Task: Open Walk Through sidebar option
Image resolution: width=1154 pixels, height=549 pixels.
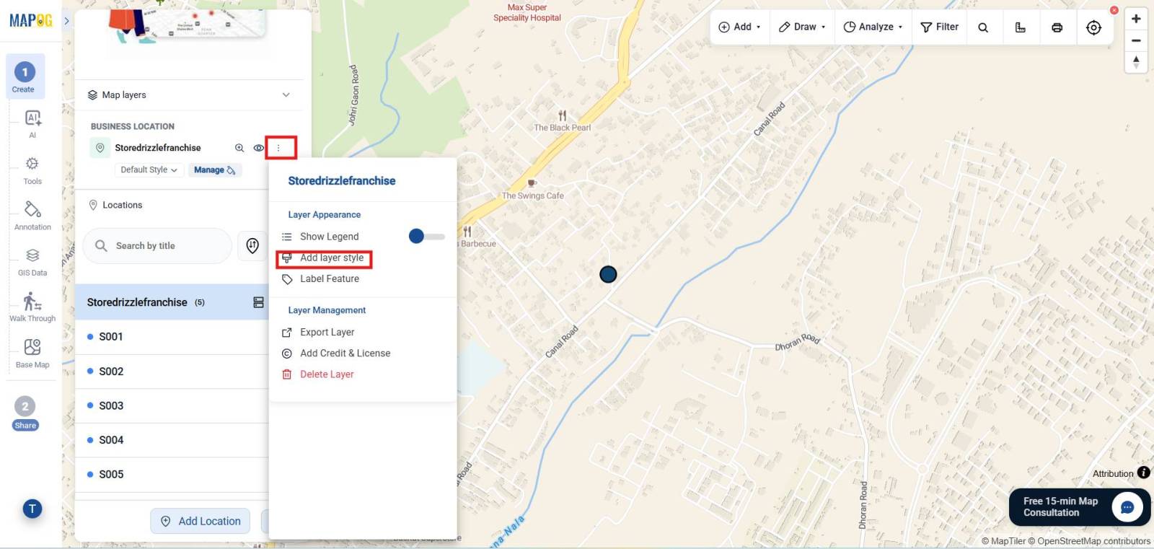Action: coord(32,307)
